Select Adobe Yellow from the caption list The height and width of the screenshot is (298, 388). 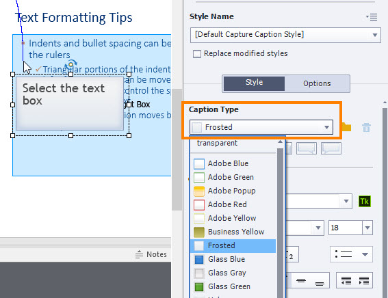coord(233,218)
